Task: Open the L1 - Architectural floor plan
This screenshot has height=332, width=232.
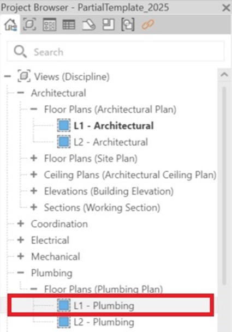Action: (114, 125)
